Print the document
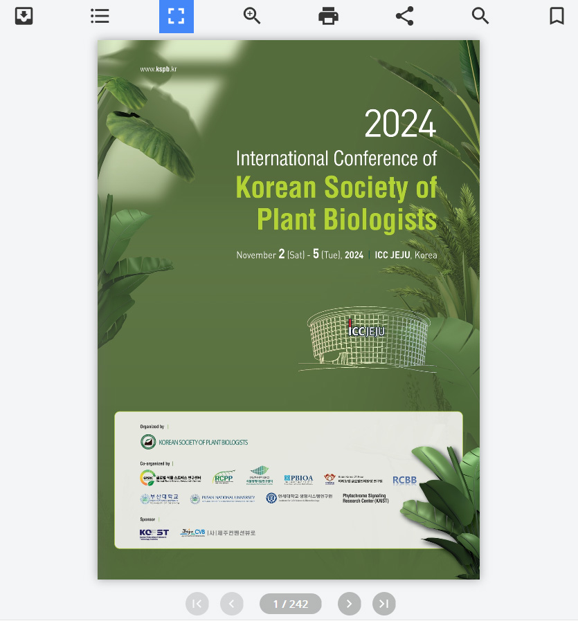The width and height of the screenshot is (578, 621). tap(328, 16)
